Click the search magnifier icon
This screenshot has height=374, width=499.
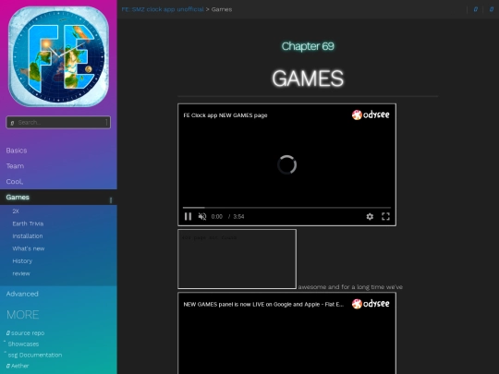click(12, 123)
